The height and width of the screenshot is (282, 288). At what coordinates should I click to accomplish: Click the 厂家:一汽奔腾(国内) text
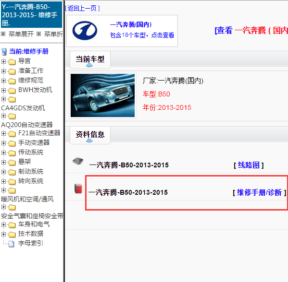pos(173,81)
